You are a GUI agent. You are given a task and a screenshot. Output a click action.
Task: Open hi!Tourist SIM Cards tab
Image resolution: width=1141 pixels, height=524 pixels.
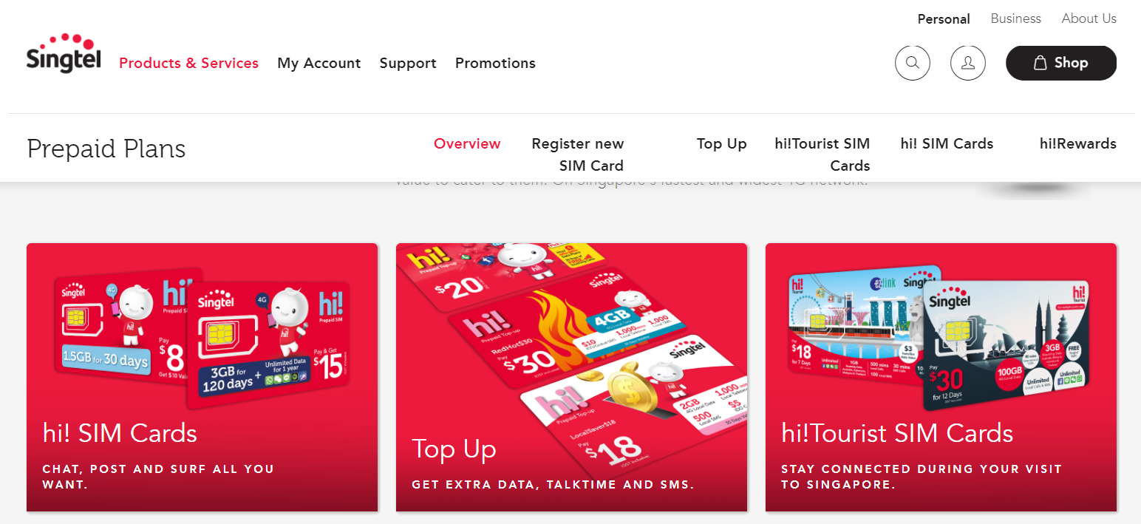[822, 154]
